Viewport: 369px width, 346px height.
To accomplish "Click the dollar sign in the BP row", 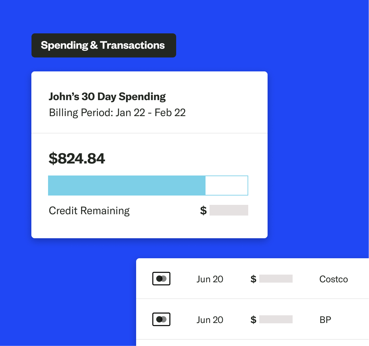I will click(x=254, y=320).
